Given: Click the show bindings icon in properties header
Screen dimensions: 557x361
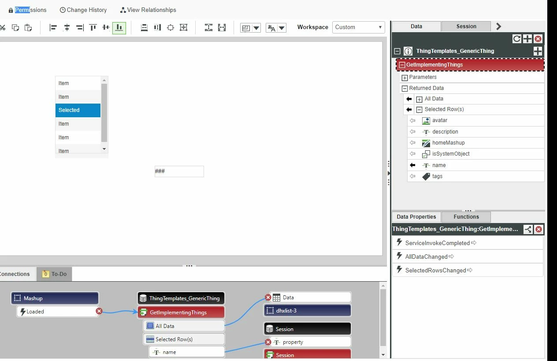Looking at the screenshot, I should [528, 229].
